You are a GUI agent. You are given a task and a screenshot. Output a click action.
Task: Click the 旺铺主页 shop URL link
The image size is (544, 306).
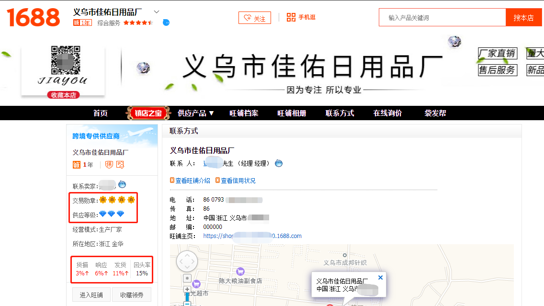pyautogui.click(x=252, y=236)
